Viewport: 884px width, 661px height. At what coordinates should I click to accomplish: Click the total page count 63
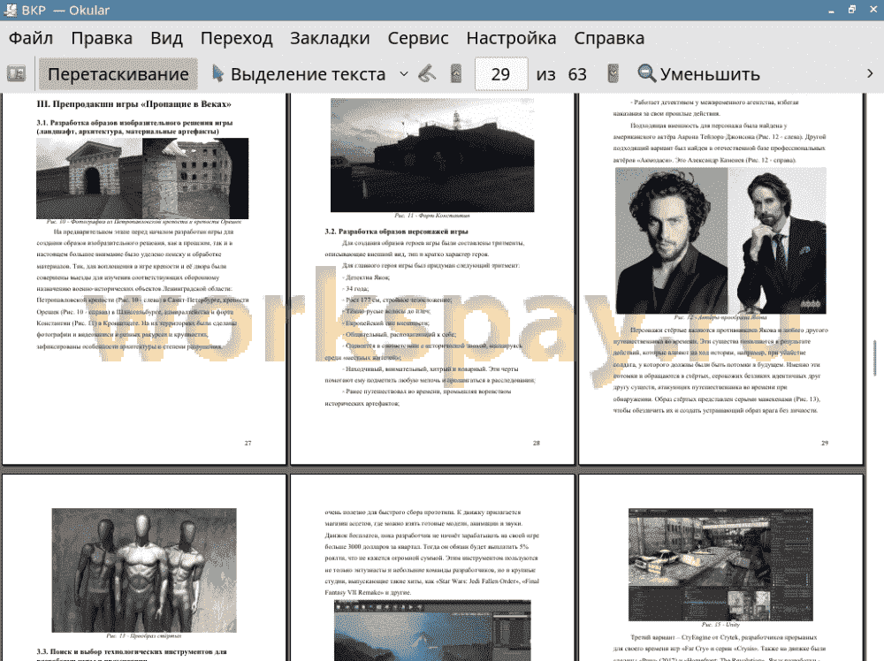click(577, 74)
